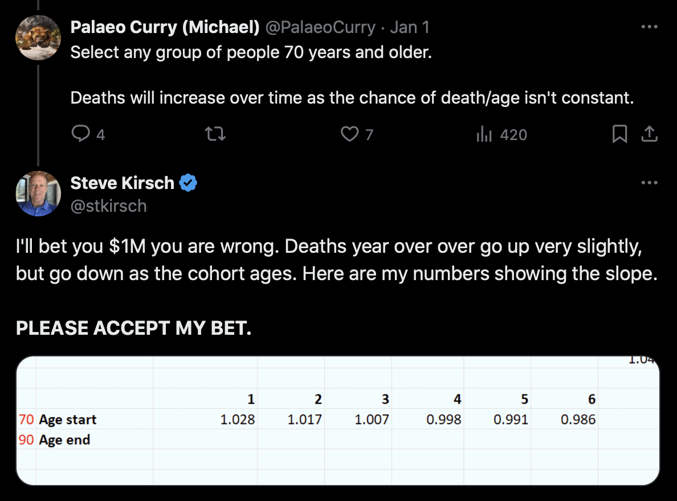
Task: Reply to Palaeo Curry's tweet
Action: pos(80,134)
